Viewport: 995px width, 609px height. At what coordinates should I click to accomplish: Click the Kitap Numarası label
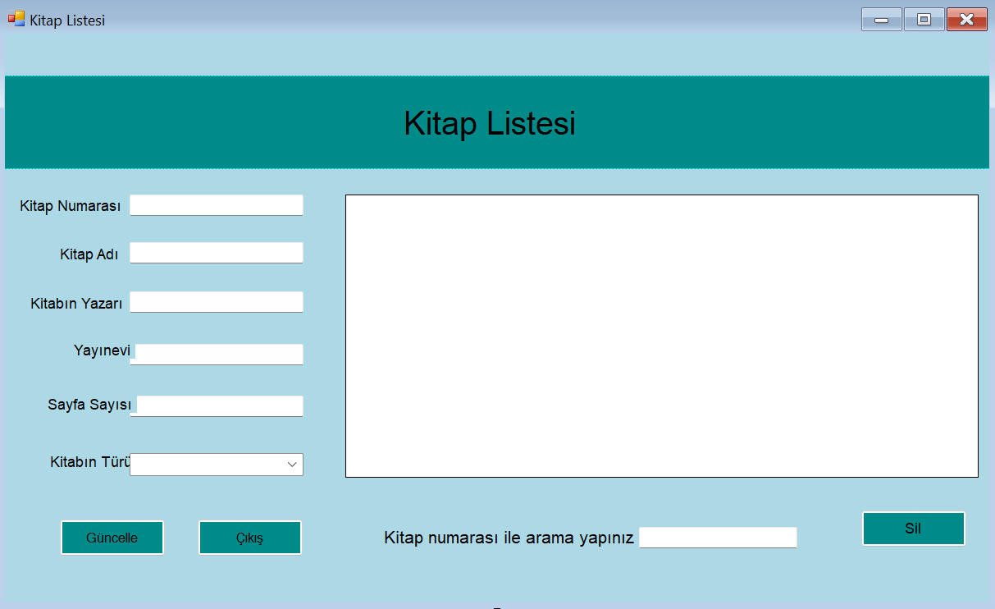(x=71, y=206)
